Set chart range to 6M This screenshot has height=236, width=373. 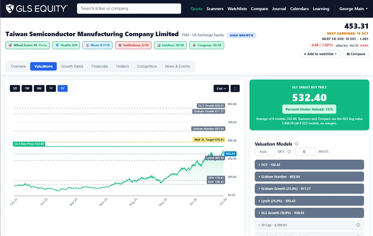point(39,88)
